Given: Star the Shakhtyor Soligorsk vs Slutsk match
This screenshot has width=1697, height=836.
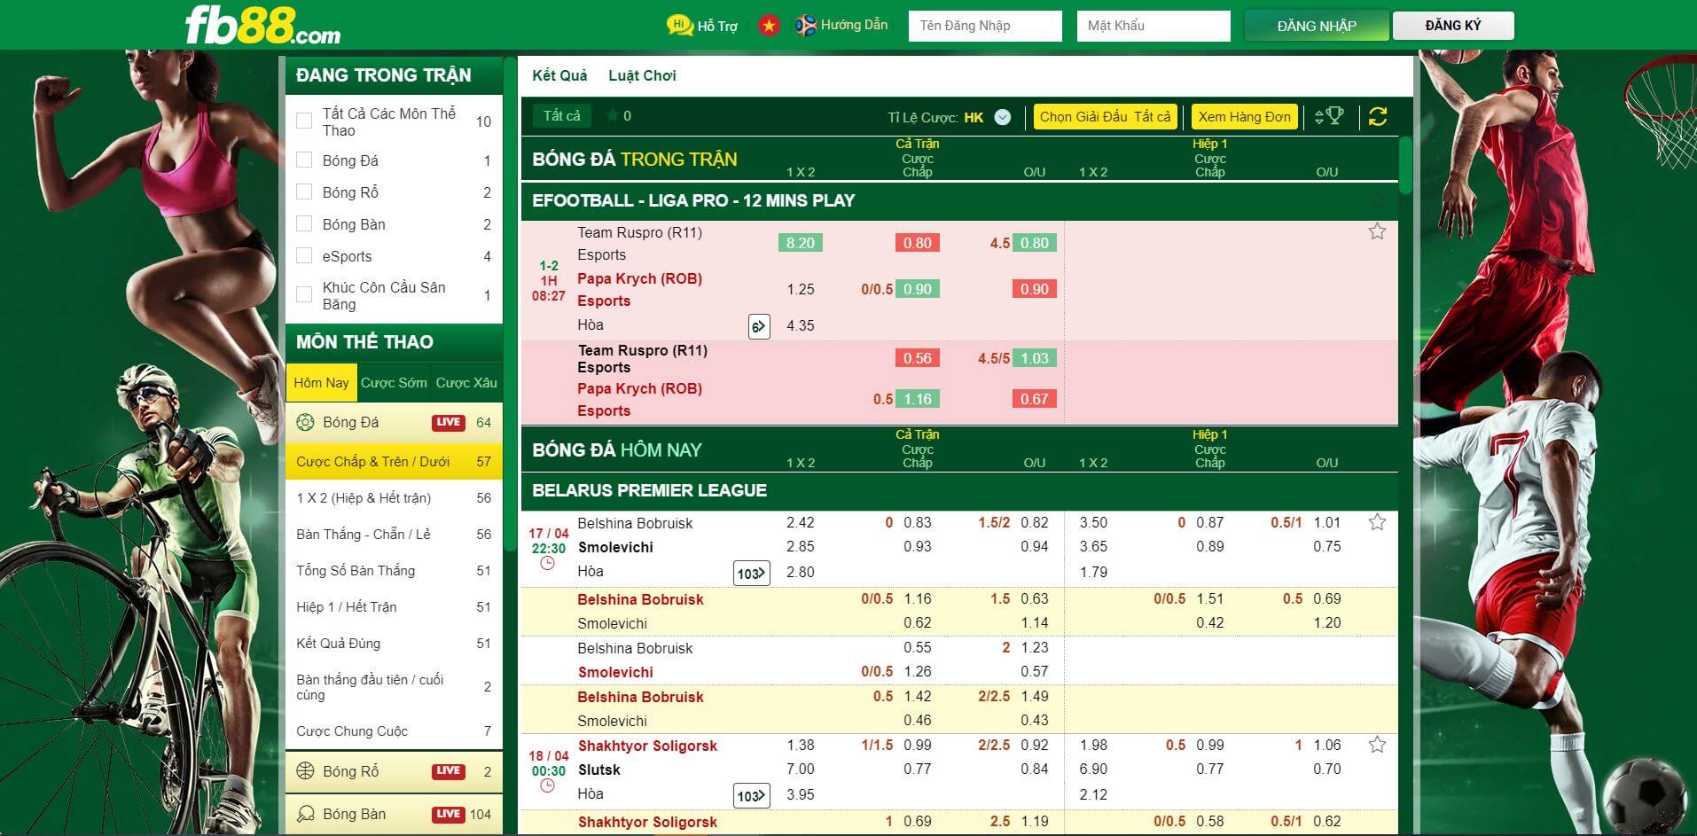Looking at the screenshot, I should click(1376, 745).
